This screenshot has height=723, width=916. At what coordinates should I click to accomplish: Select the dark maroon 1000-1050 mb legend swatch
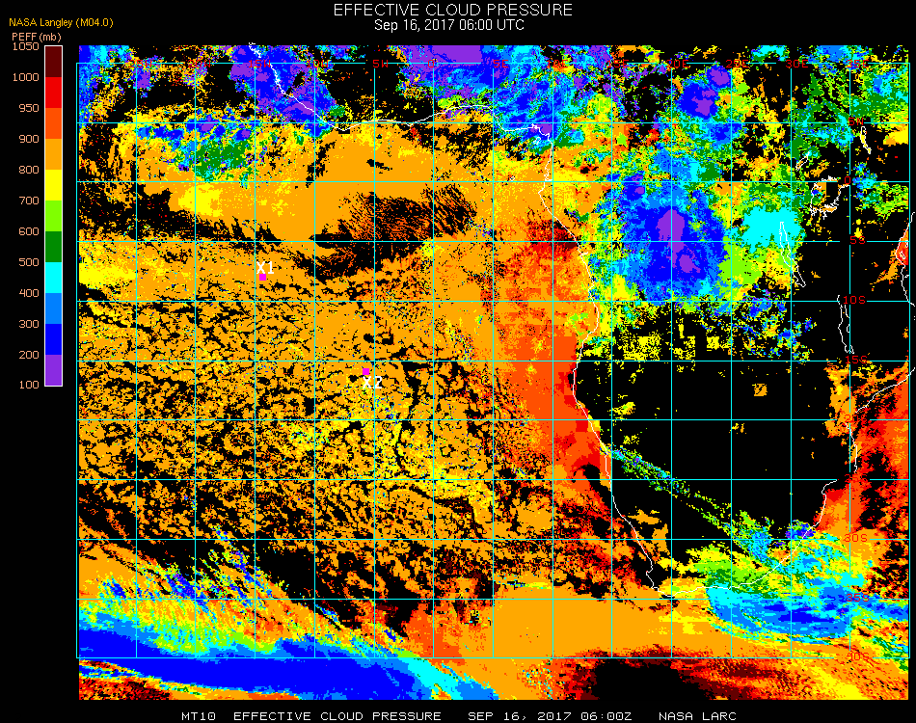click(x=54, y=62)
